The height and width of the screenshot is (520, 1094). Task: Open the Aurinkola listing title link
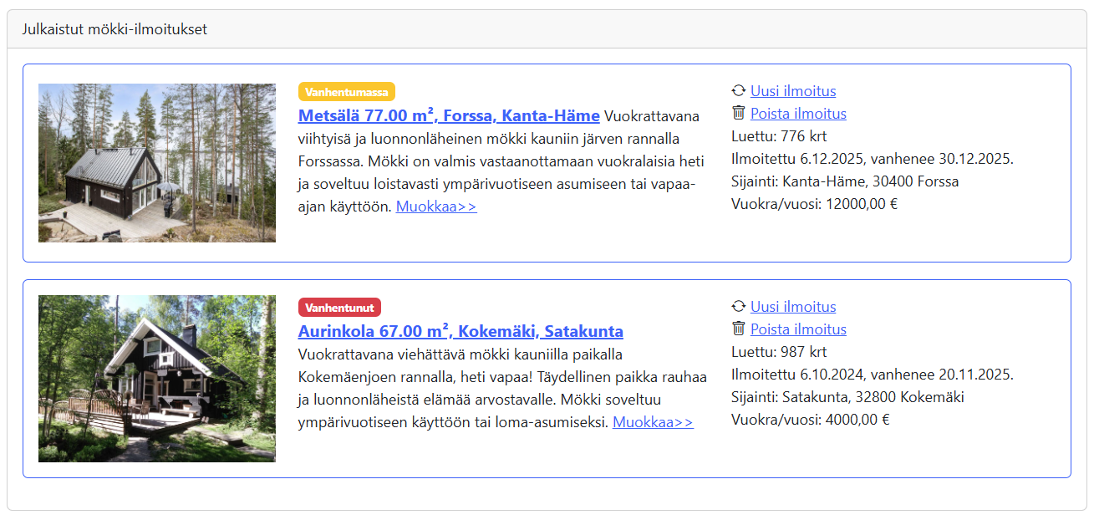click(x=460, y=331)
